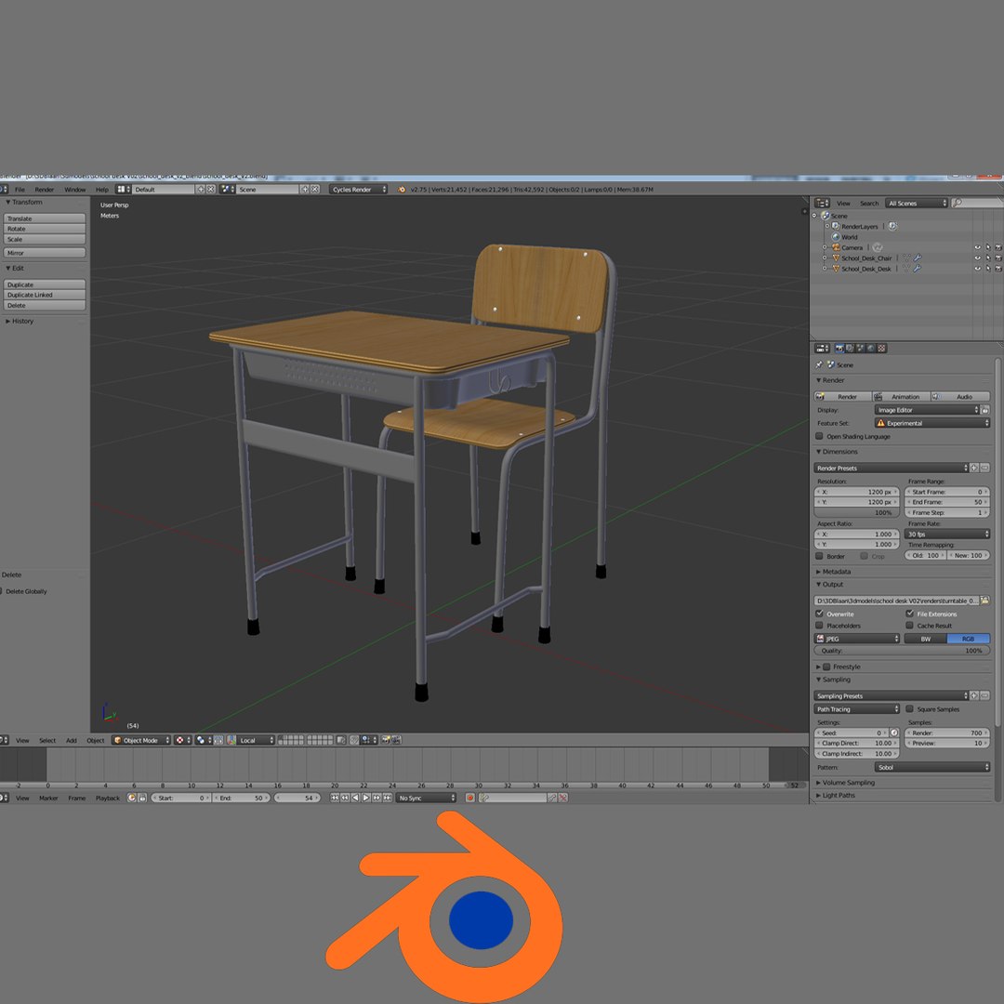Open the Render properties tab icon
This screenshot has width=1004, height=1004.
pos(839,349)
